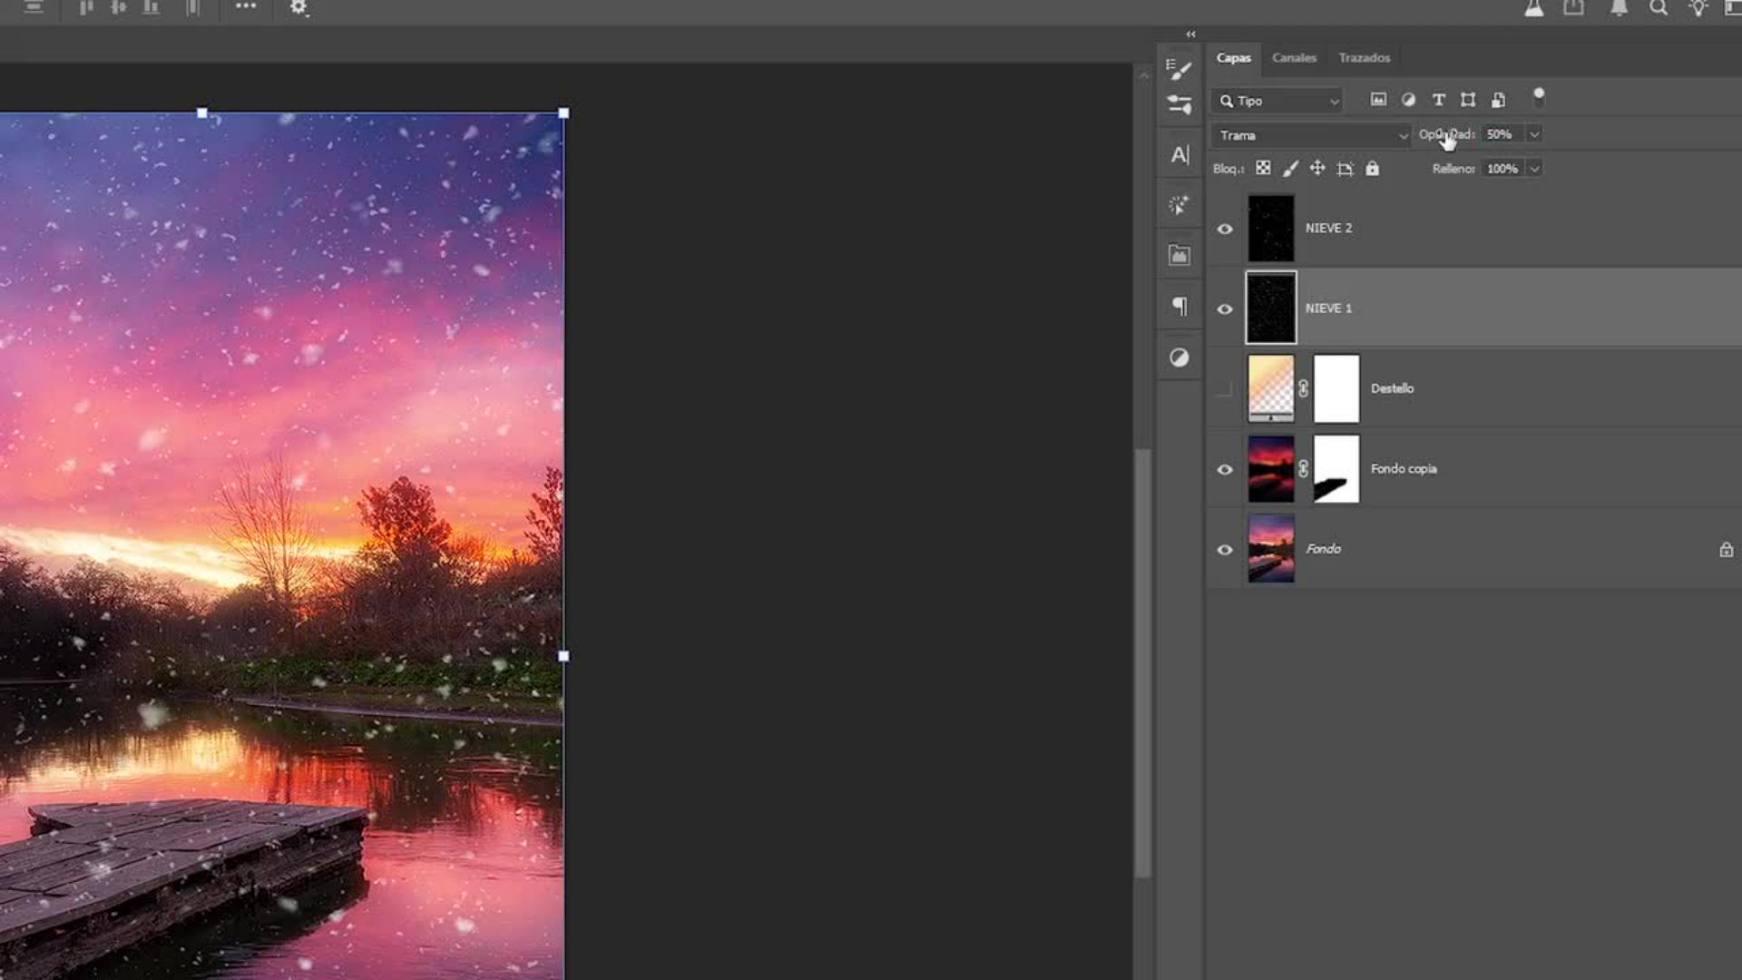This screenshot has width=1742, height=980.
Task: Hide the NIEVE 2 layer
Action: click(1225, 229)
